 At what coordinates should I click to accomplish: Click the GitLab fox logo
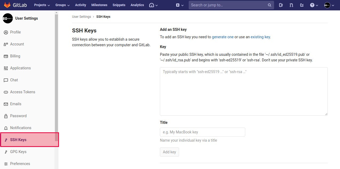pos(7,5)
